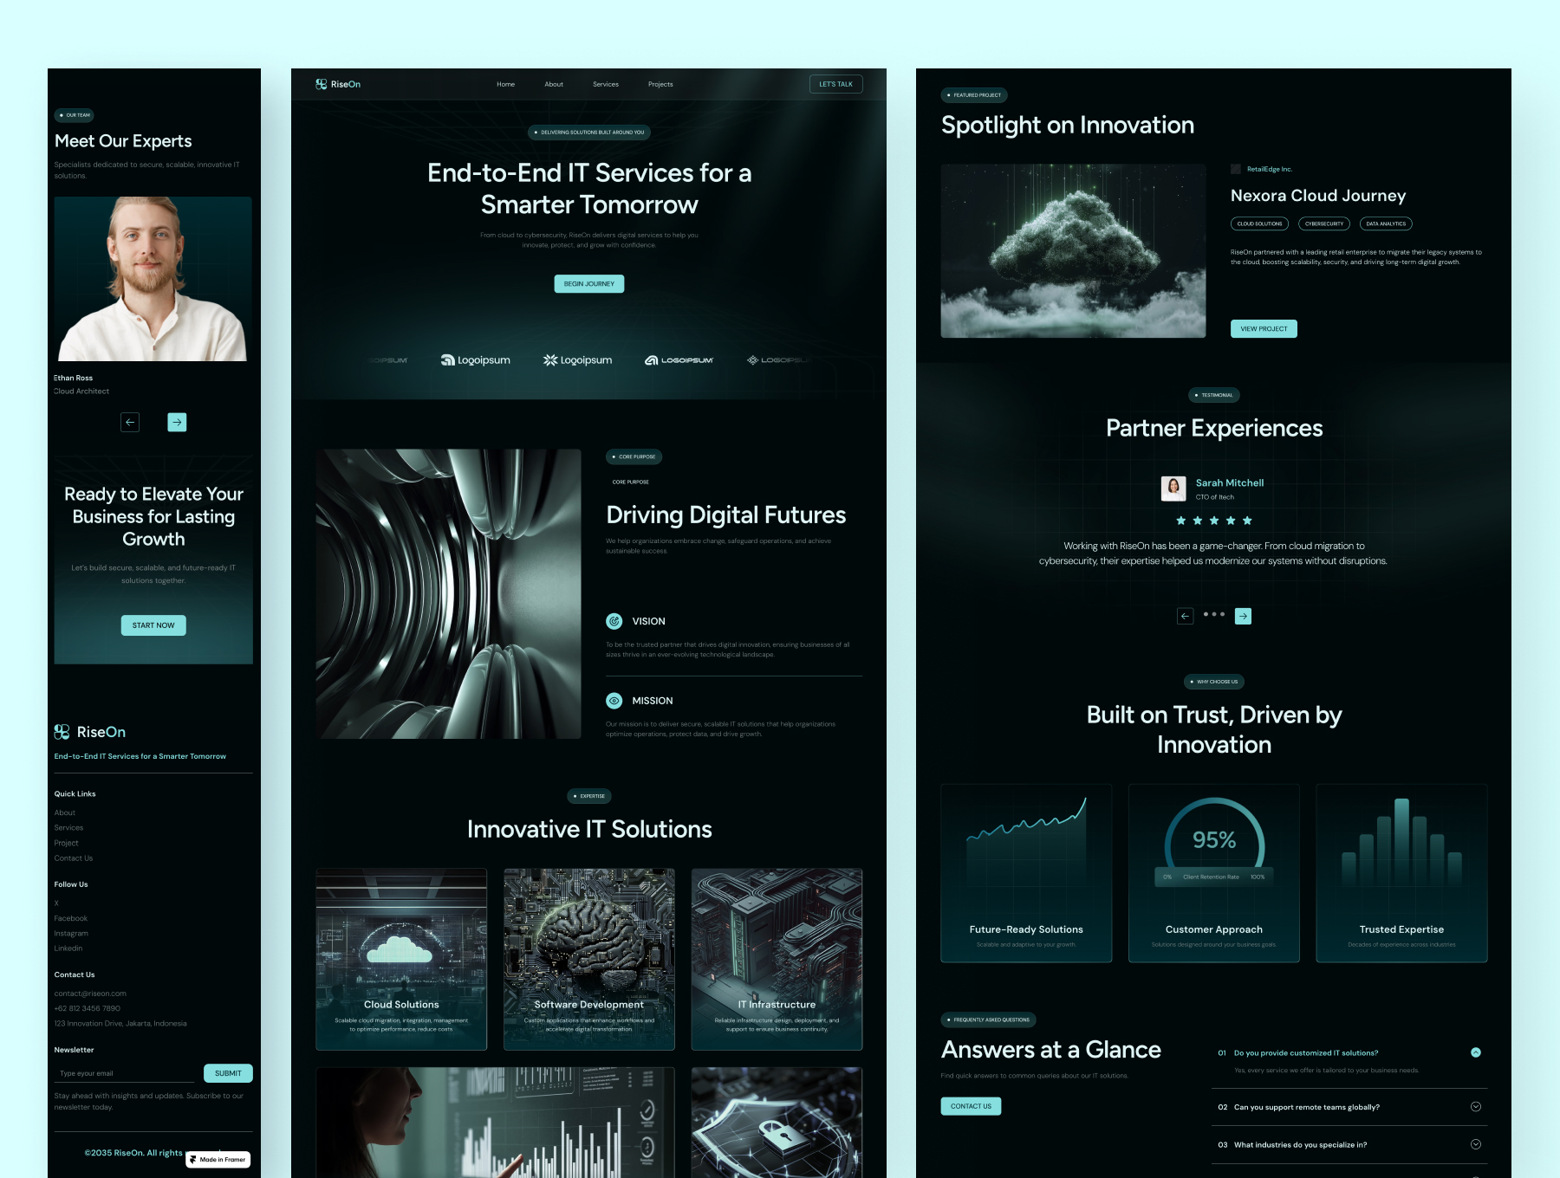Open the Facebook social link
1560x1178 pixels.
(71, 918)
